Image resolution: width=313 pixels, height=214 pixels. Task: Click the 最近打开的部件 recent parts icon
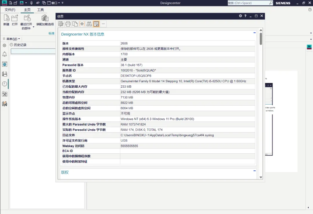click(27, 18)
